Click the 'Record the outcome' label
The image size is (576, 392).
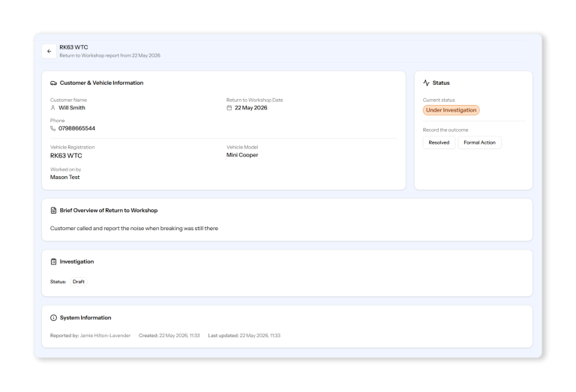click(x=445, y=130)
